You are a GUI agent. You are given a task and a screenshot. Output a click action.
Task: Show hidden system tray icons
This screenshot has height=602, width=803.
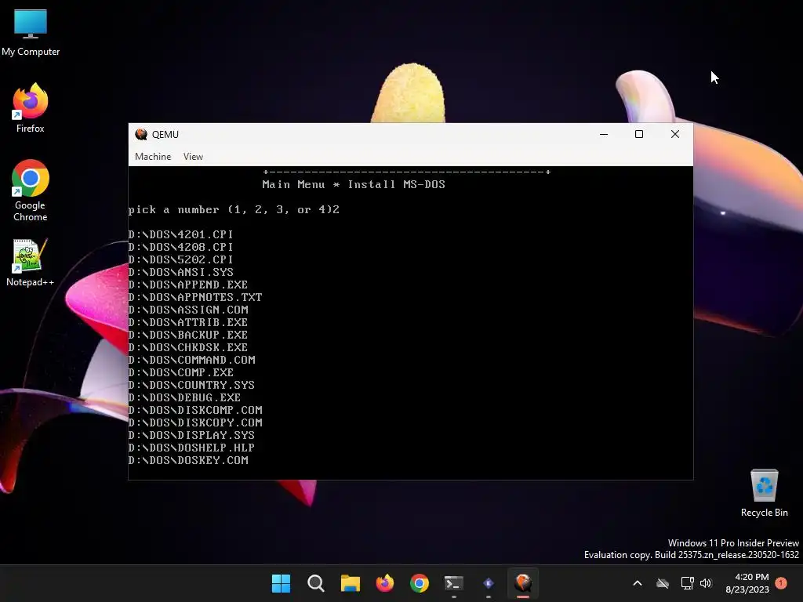tap(638, 583)
